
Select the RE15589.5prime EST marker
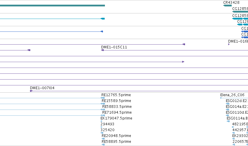coord(103,104)
